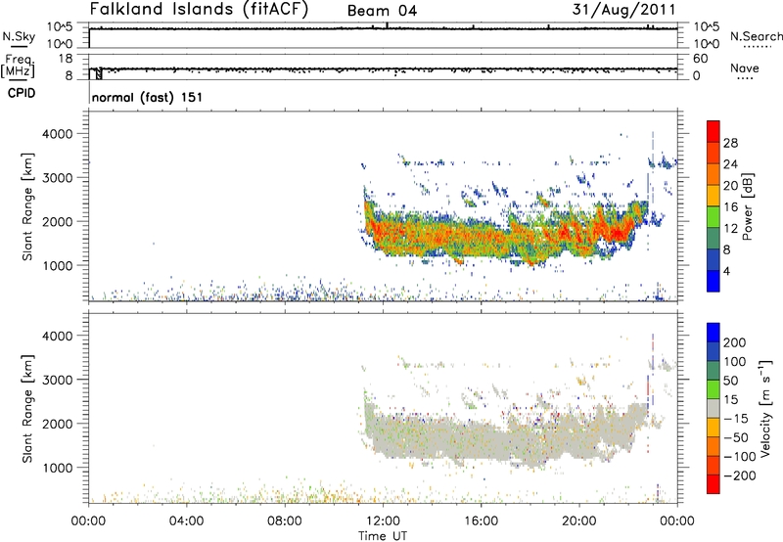Click the title 'Falkland Islands (fitACF)'
Screen dimensions: 783x542
[x=199, y=9]
